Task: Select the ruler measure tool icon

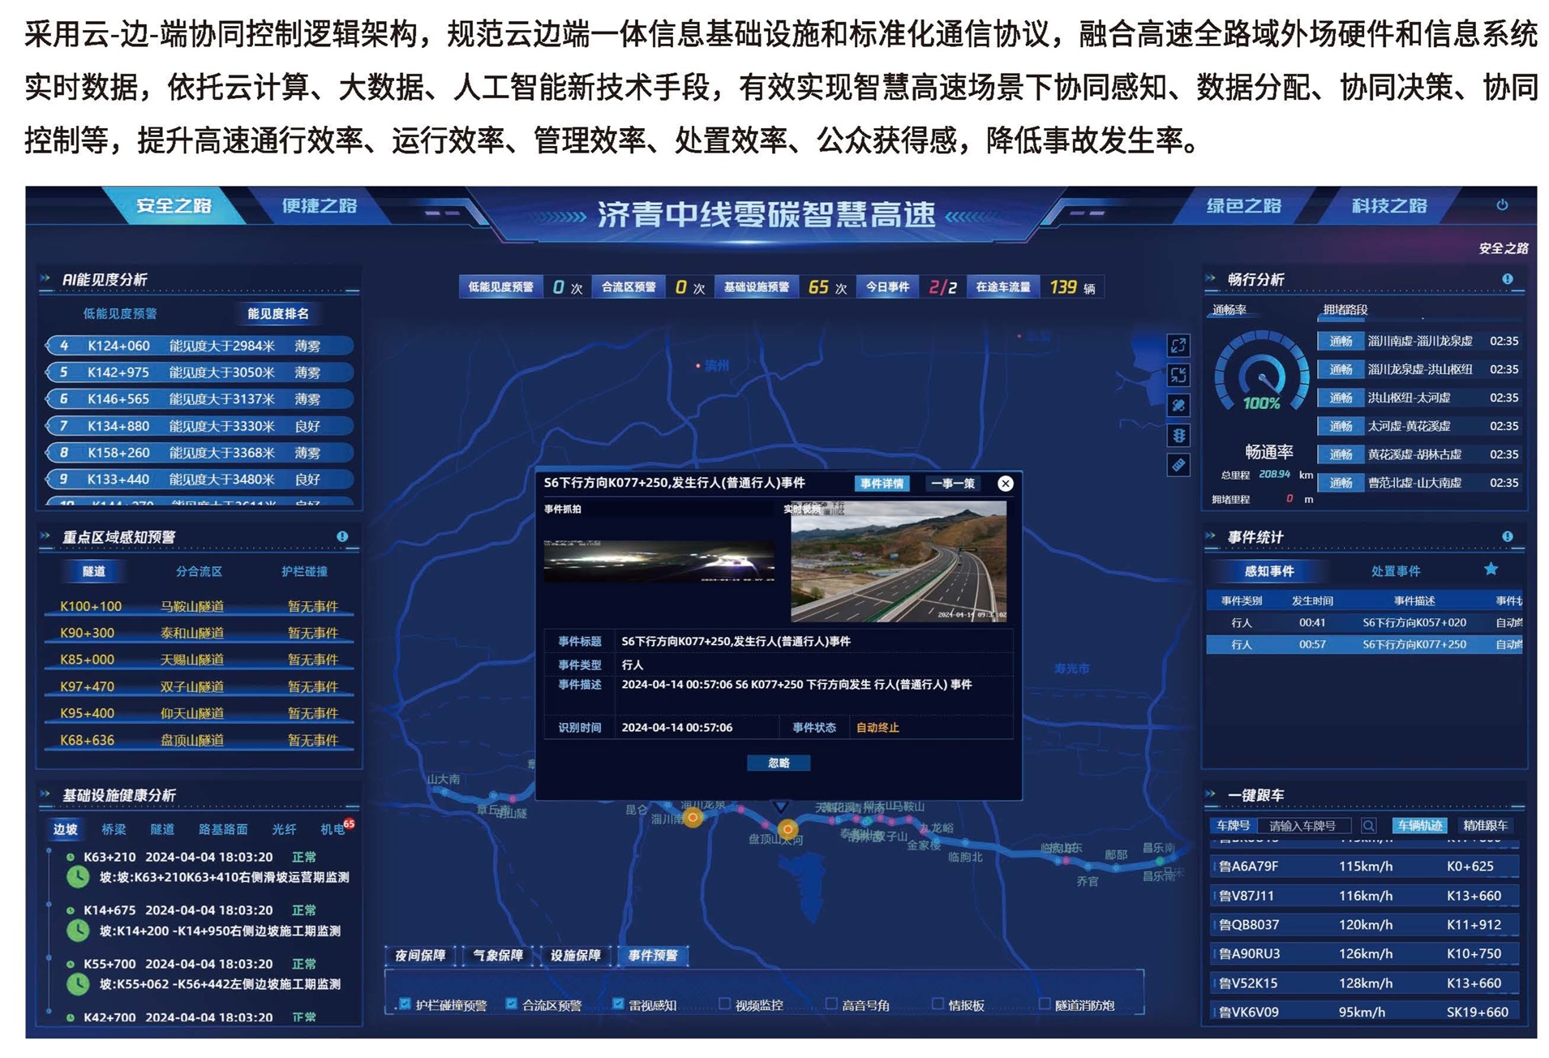Action: point(1178,465)
